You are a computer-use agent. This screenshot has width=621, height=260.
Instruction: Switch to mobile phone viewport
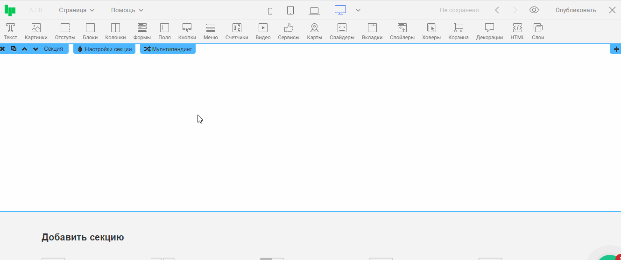click(270, 11)
